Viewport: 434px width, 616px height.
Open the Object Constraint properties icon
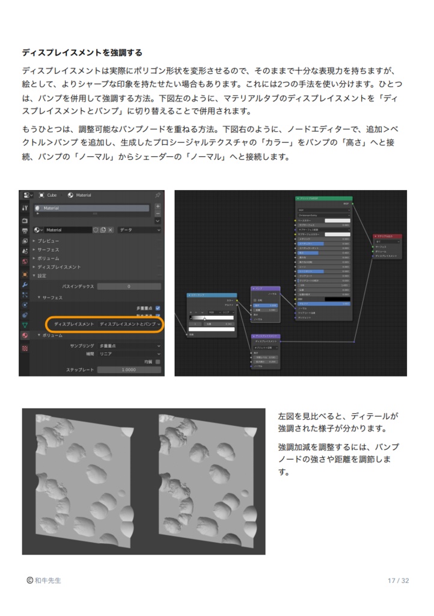(25, 315)
